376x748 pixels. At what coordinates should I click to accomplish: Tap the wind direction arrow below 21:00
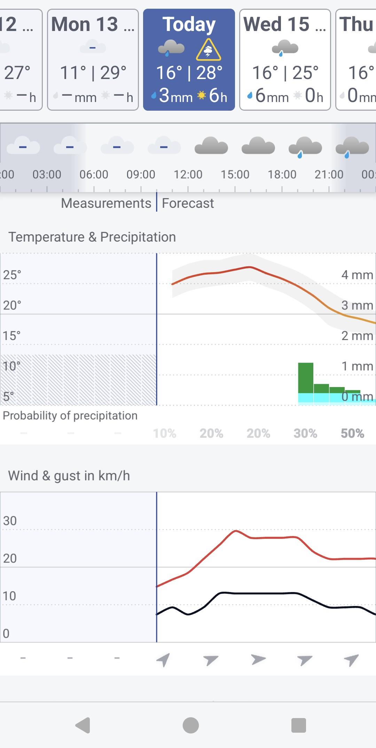(x=351, y=660)
